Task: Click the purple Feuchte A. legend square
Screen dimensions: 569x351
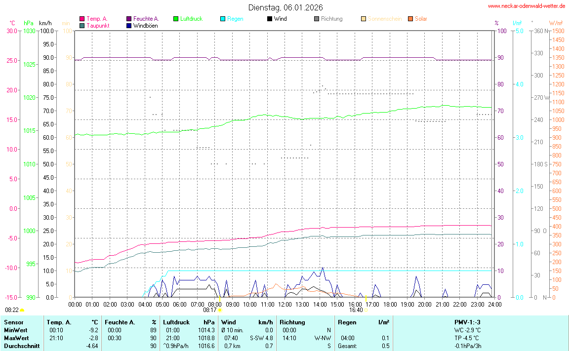Action: point(129,19)
